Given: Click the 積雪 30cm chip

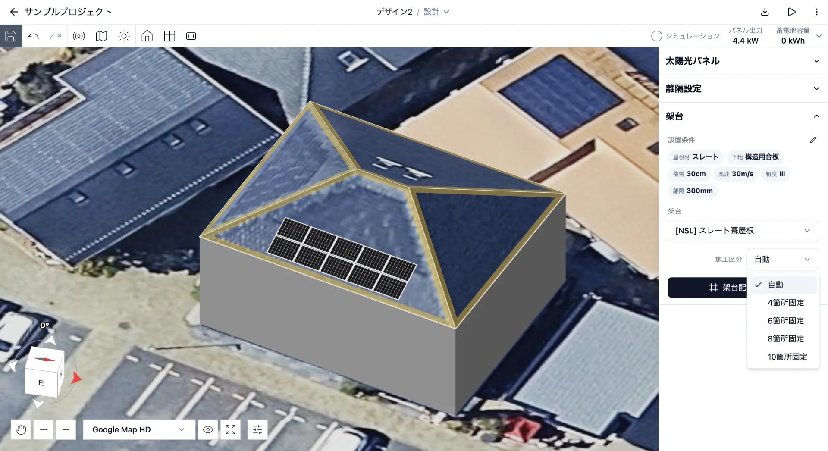Looking at the screenshot, I should [689, 174].
